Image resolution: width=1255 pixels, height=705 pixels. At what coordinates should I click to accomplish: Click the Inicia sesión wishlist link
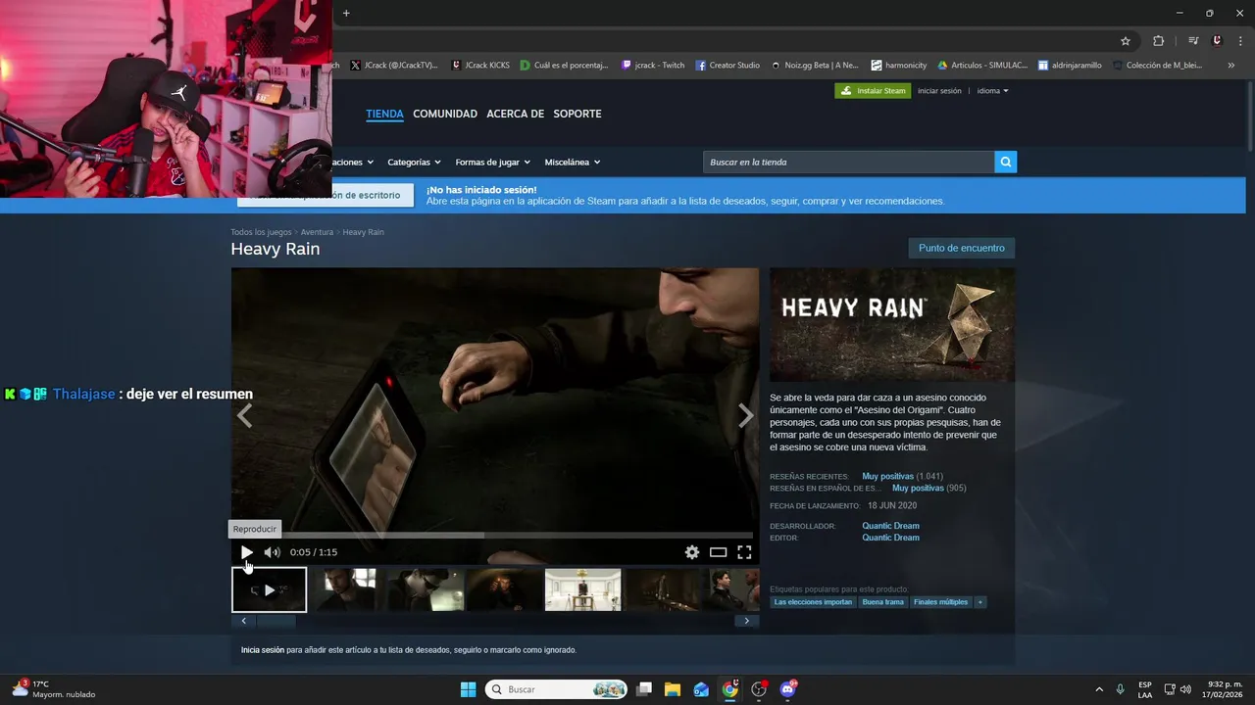(263, 650)
